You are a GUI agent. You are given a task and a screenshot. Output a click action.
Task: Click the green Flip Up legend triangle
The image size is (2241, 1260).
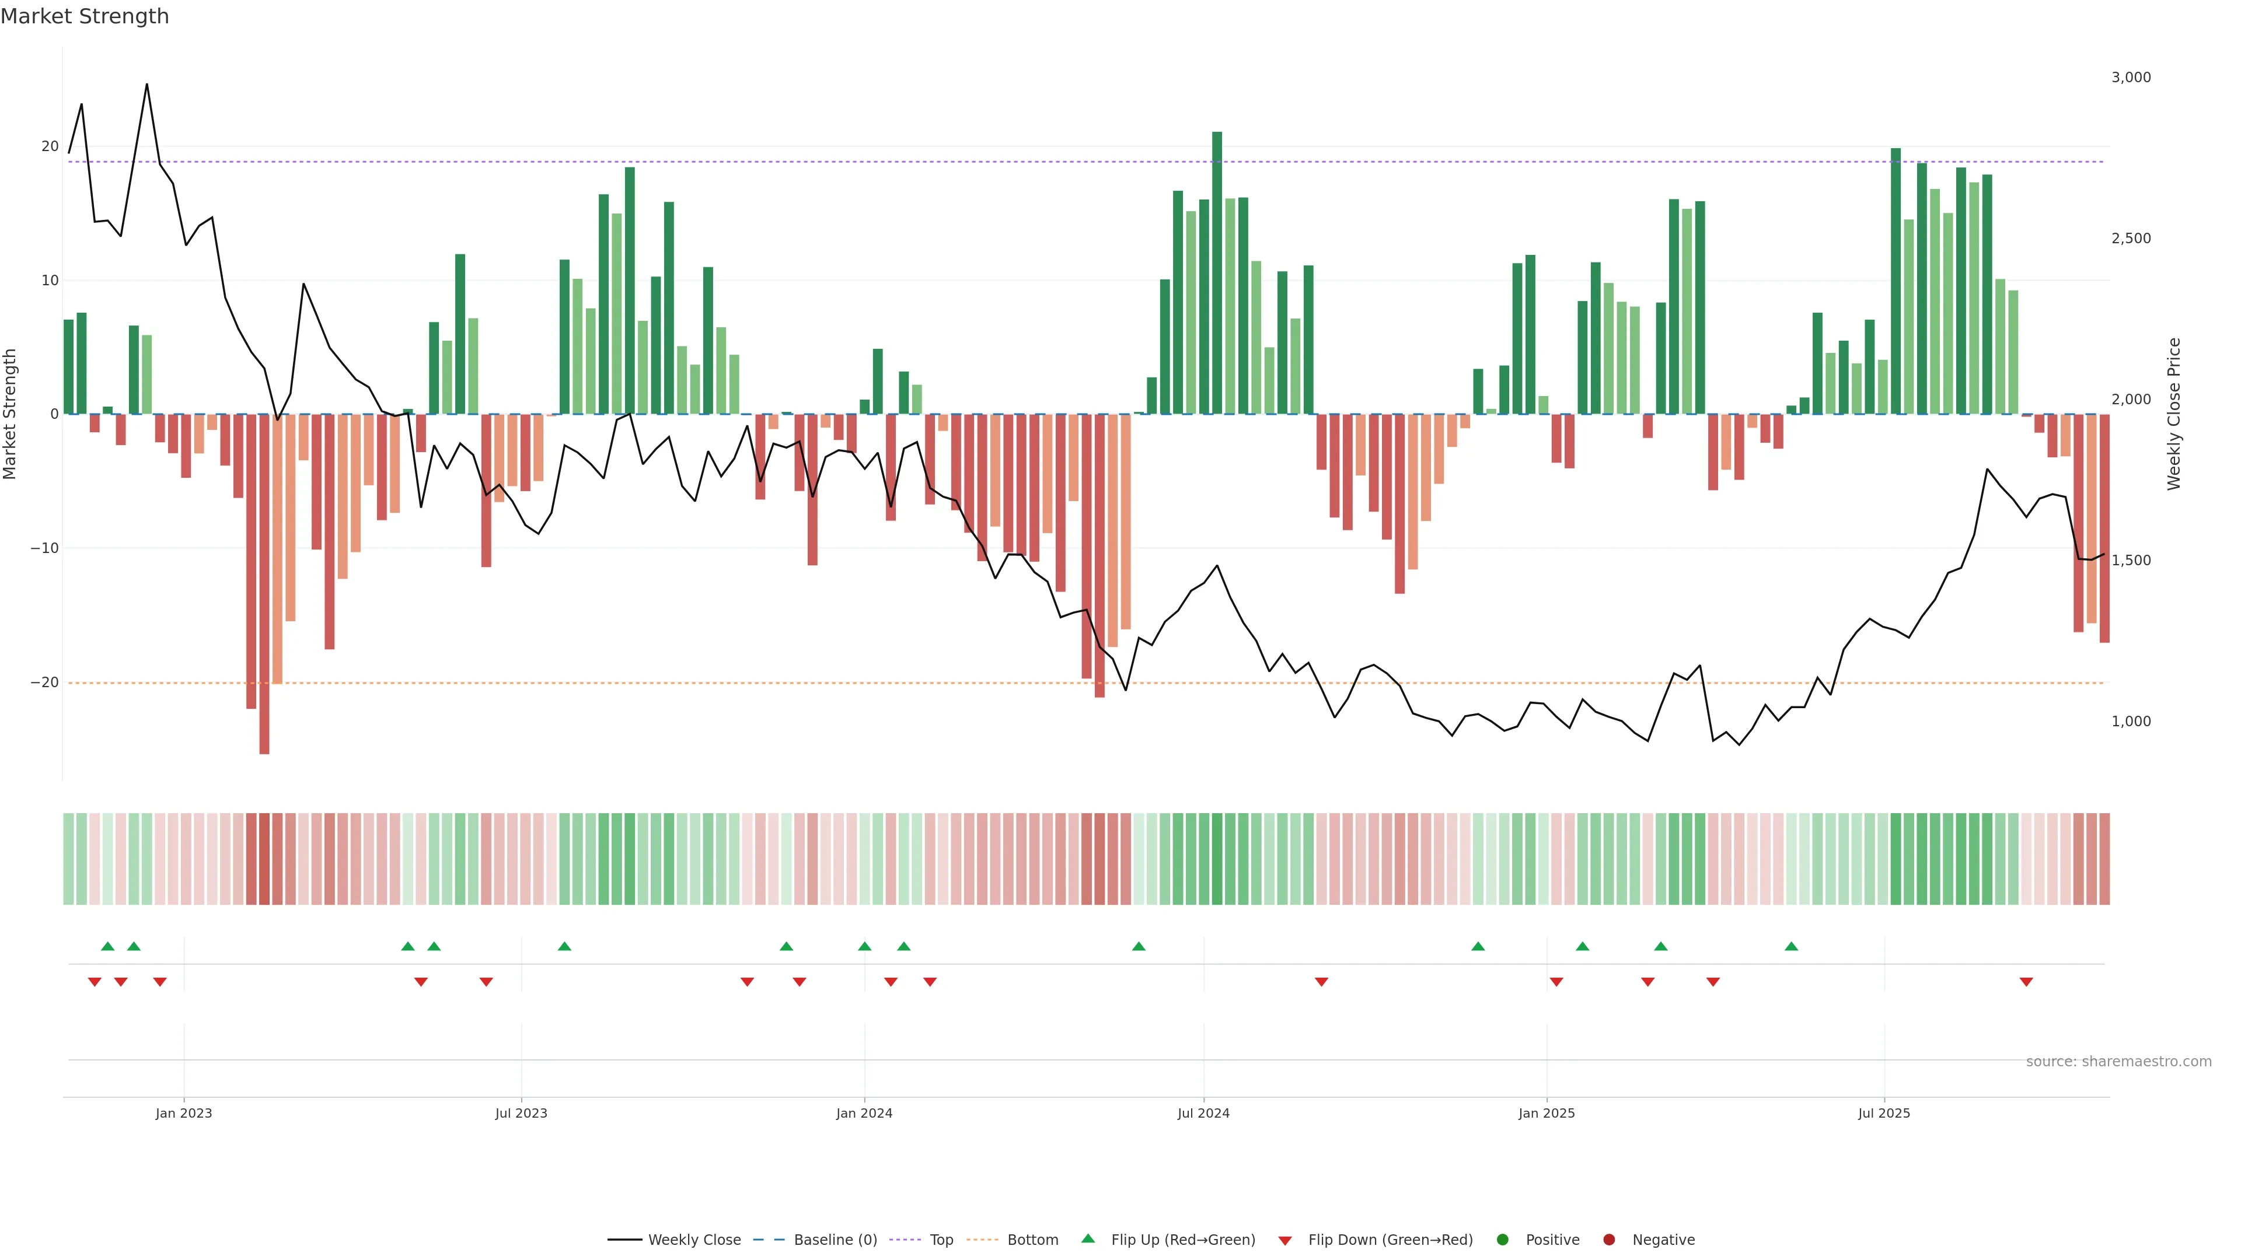[x=1087, y=1239]
